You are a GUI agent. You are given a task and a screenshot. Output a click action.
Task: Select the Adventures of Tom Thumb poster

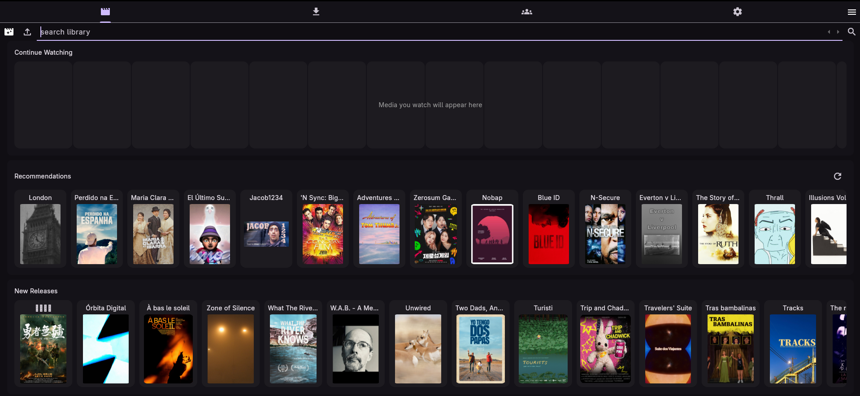[x=379, y=234]
